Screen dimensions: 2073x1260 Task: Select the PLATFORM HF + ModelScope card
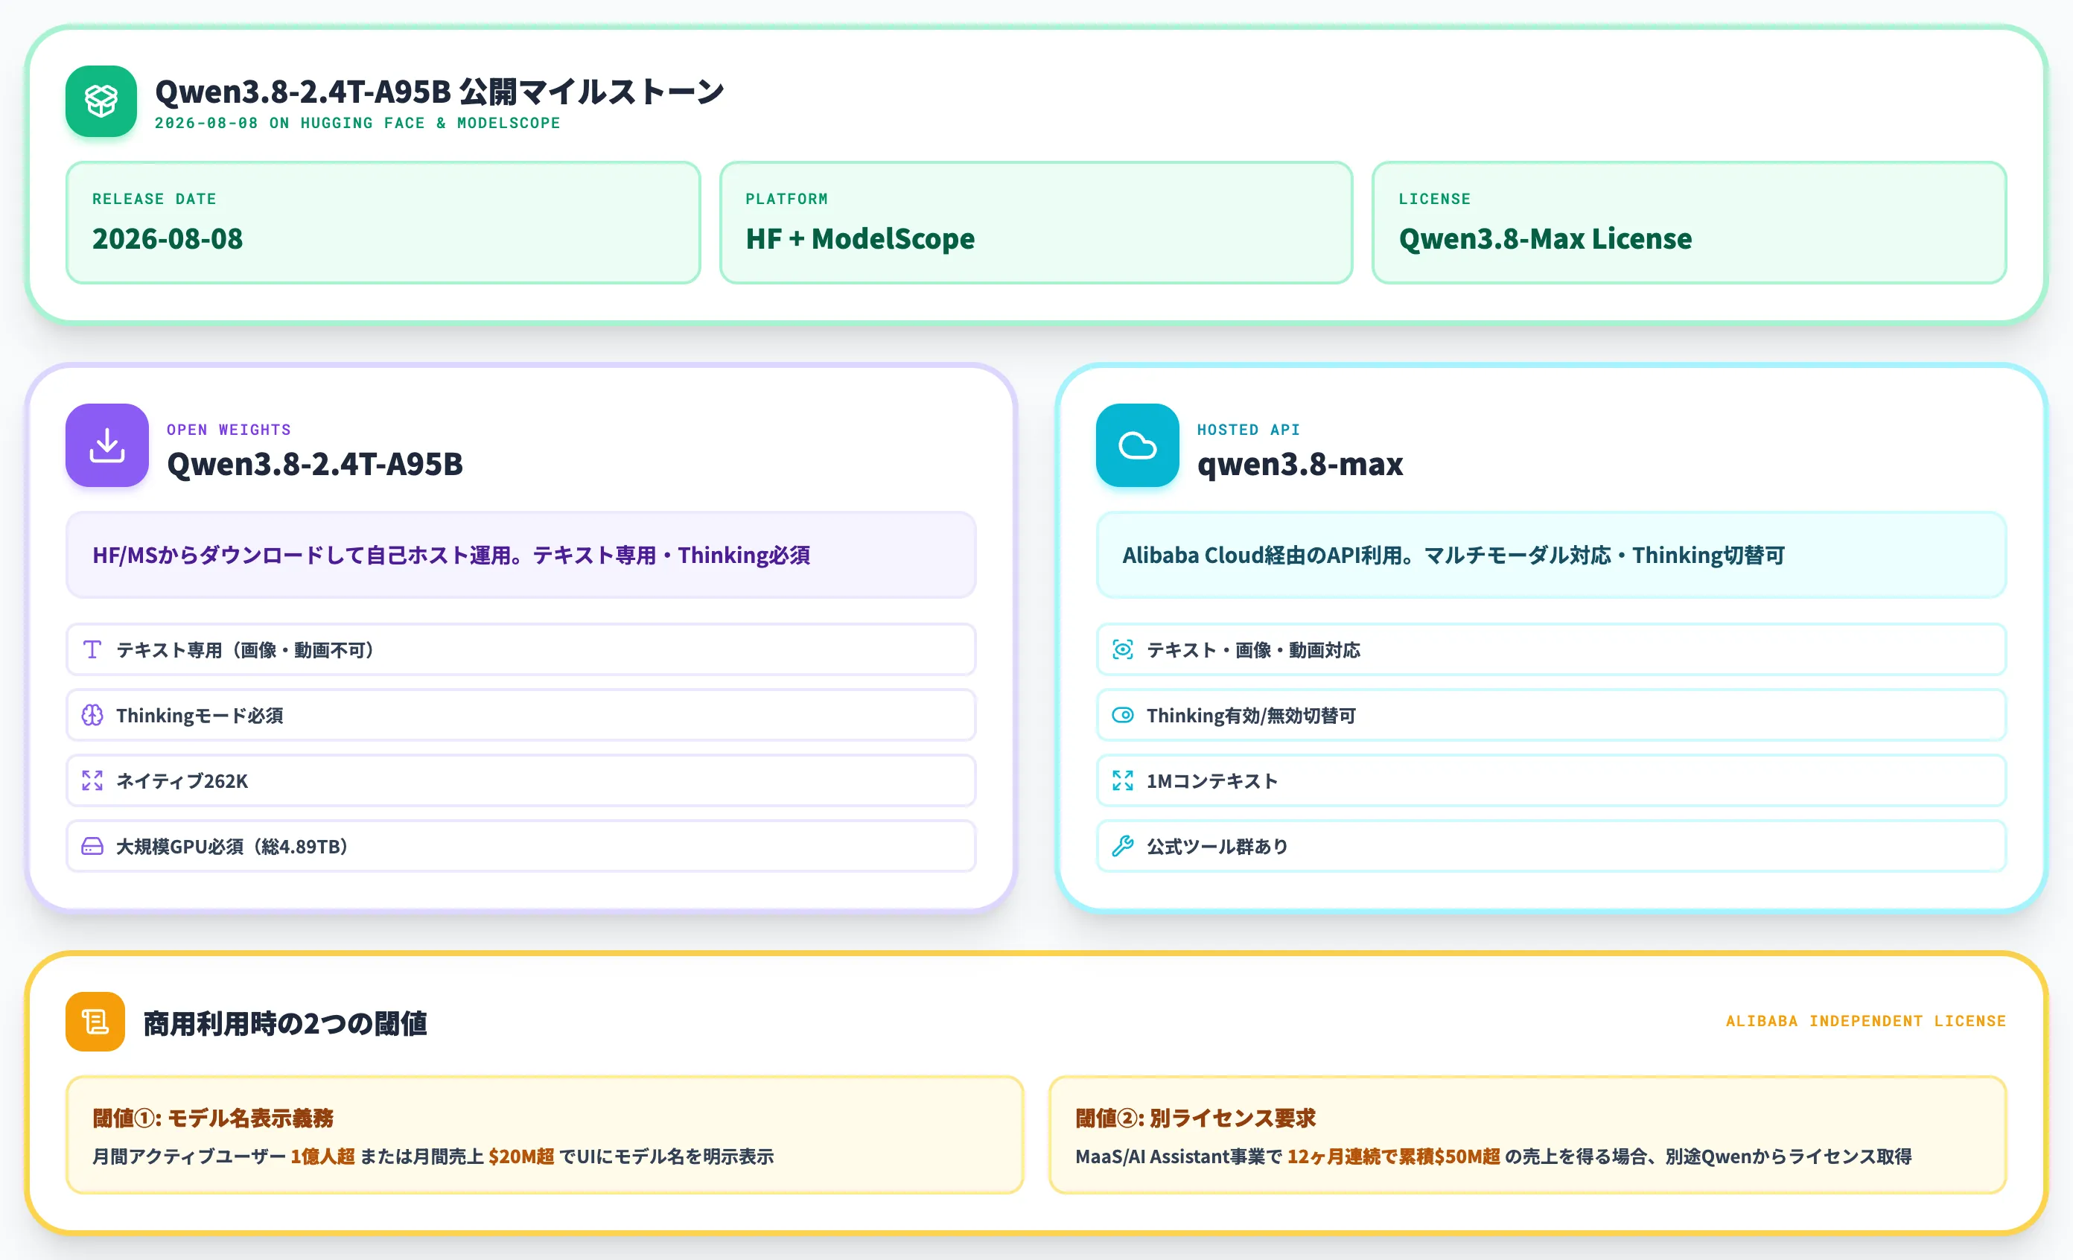[x=1036, y=223]
